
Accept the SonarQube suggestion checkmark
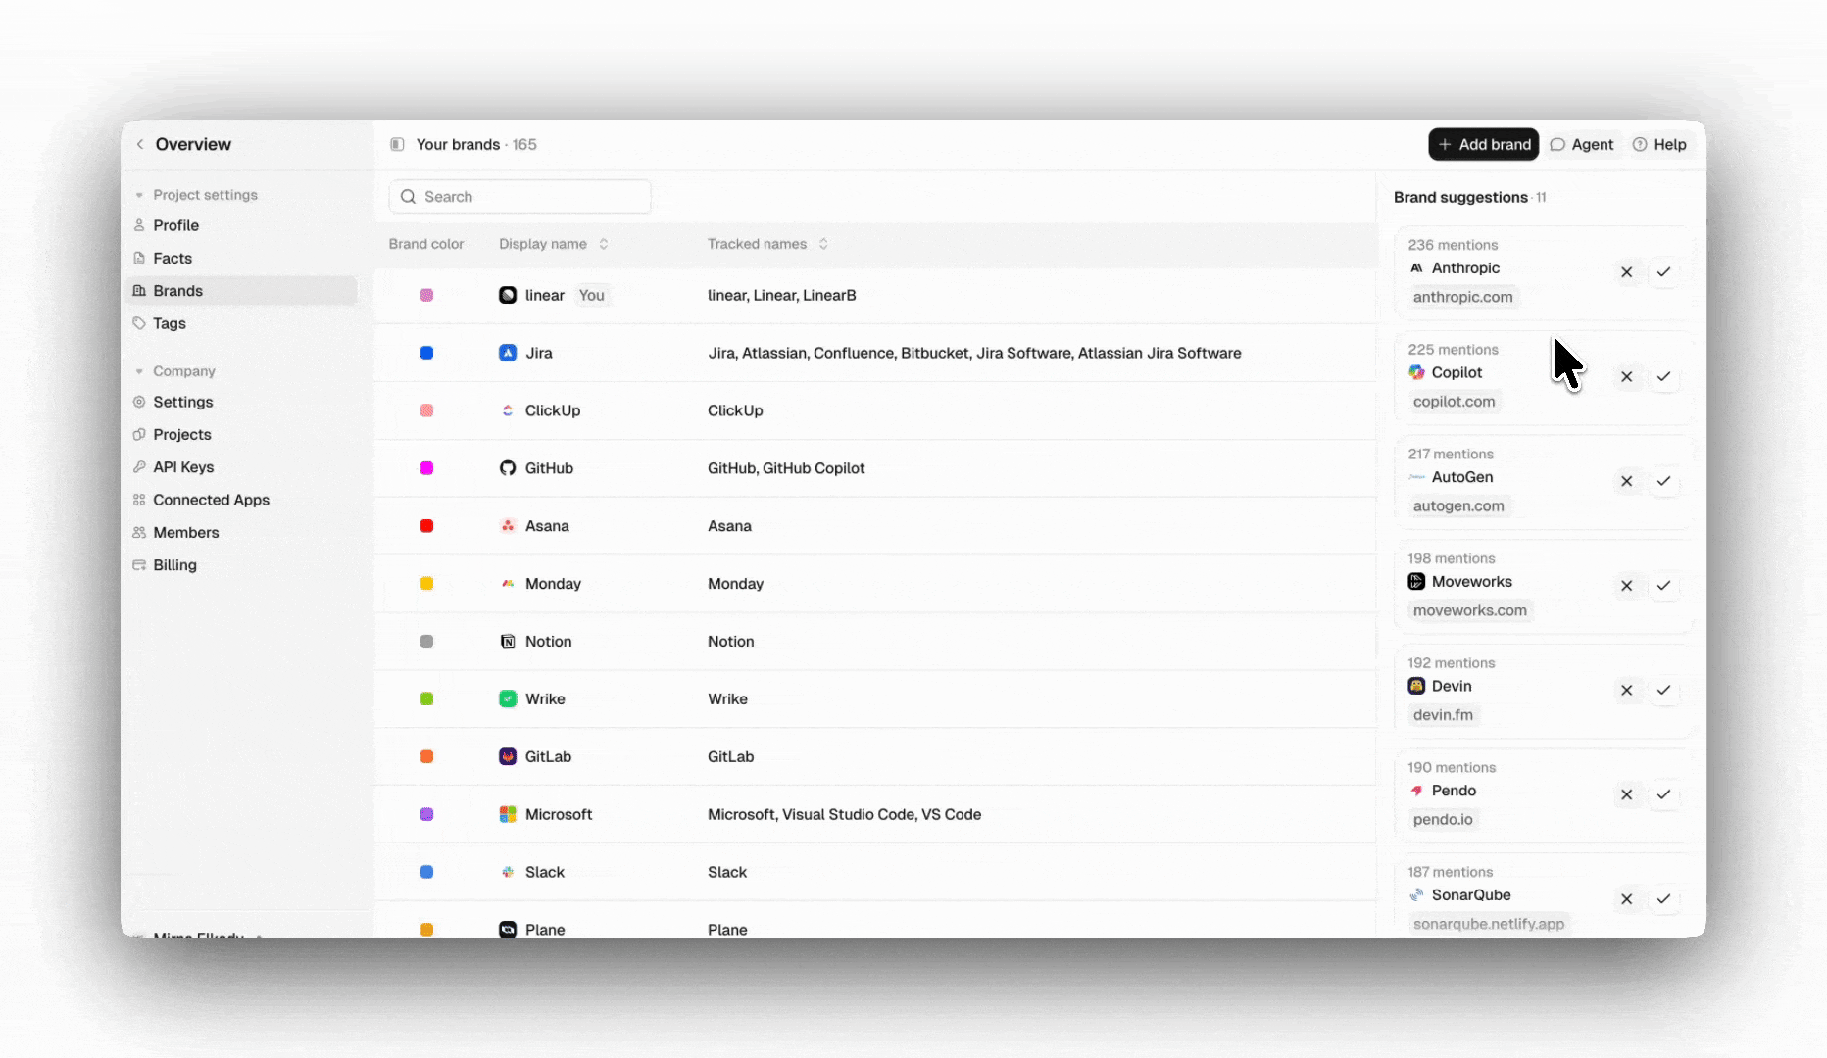[1663, 899]
